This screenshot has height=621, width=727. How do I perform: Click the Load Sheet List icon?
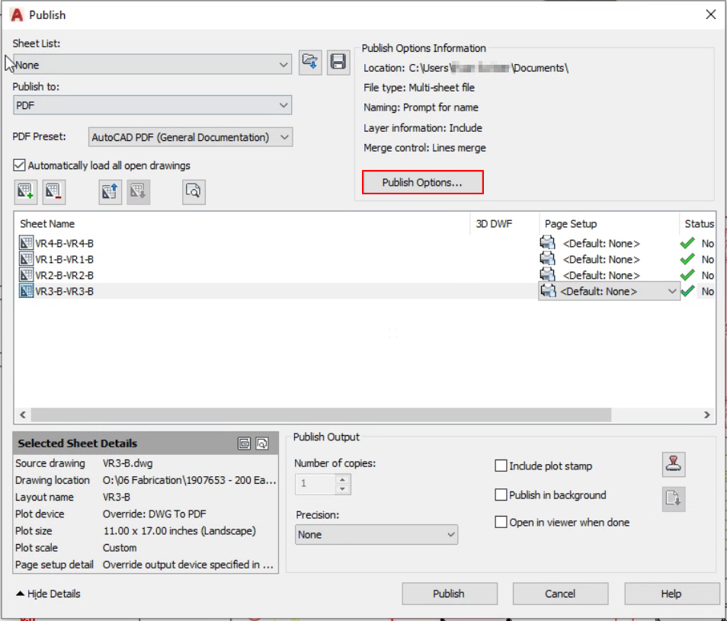pyautogui.click(x=310, y=62)
